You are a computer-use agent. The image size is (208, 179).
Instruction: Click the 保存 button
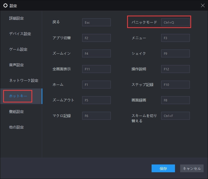[x=163, y=168]
